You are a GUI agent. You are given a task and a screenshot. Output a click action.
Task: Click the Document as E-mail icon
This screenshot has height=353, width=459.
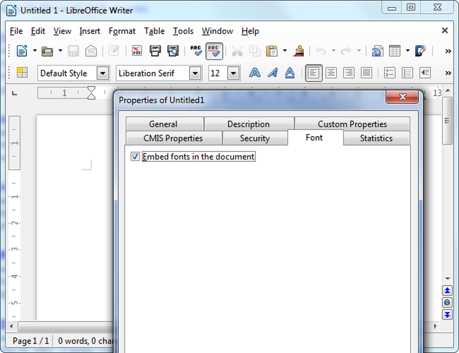pos(91,51)
